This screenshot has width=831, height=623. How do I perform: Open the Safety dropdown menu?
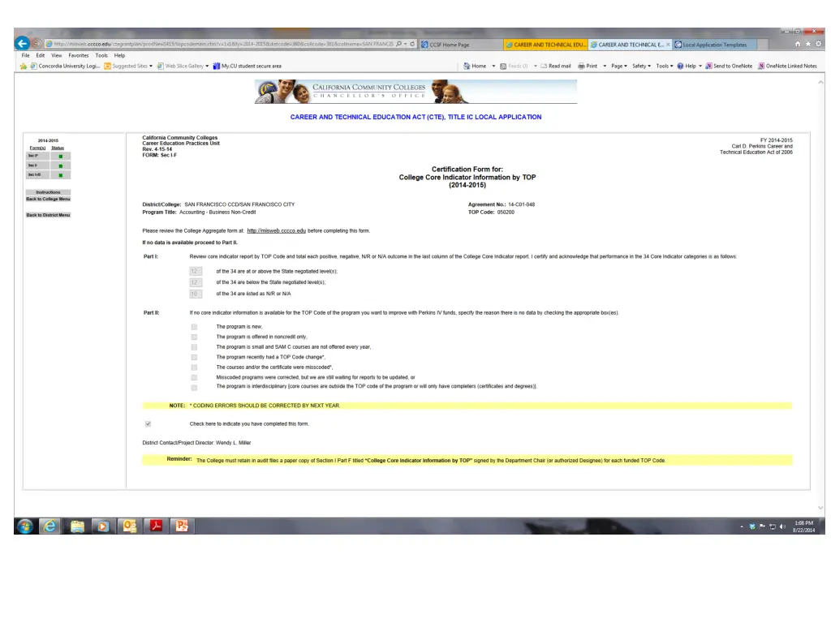(x=641, y=67)
